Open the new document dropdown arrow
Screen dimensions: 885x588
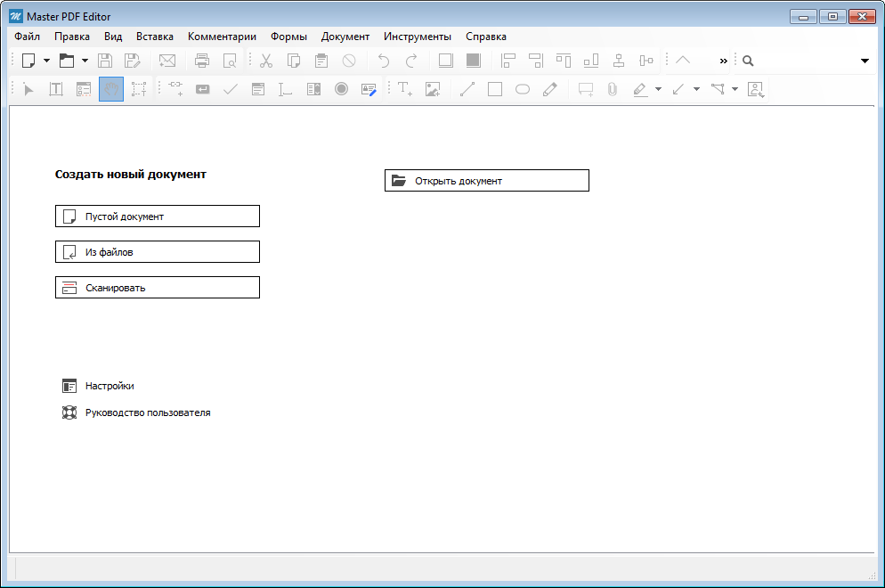[x=47, y=61]
